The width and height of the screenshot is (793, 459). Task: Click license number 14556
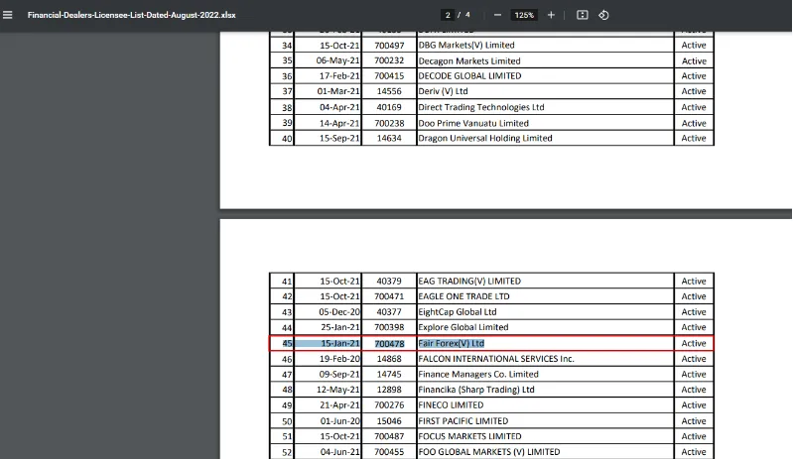point(389,91)
